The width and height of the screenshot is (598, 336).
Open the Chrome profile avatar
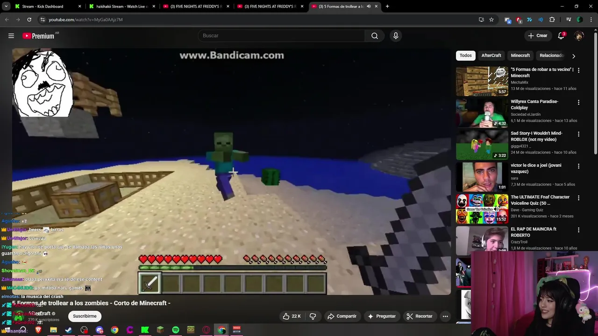click(x=580, y=20)
